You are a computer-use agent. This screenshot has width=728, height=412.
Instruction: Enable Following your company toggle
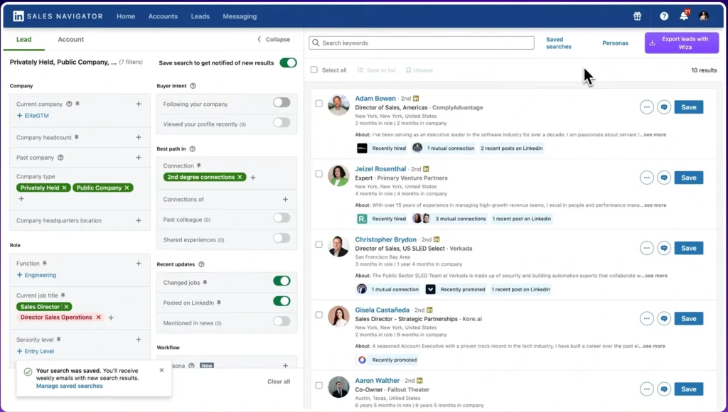click(x=282, y=102)
